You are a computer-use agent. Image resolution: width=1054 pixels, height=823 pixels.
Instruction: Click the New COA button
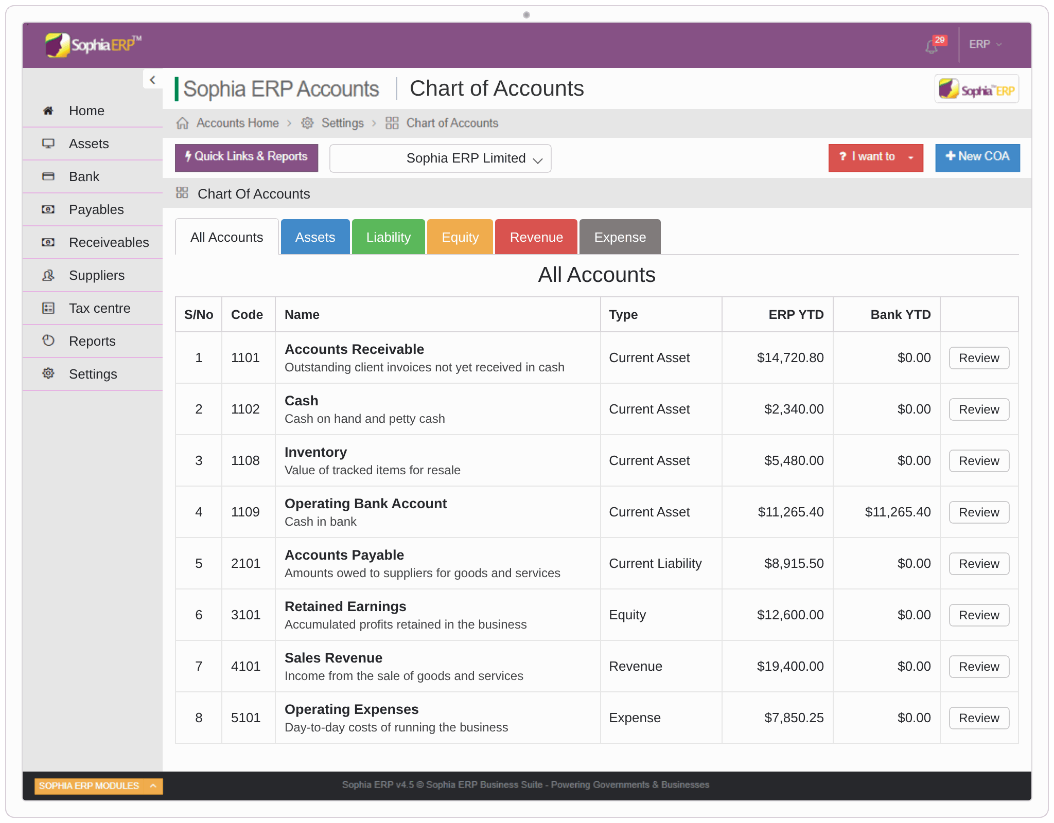(x=977, y=157)
